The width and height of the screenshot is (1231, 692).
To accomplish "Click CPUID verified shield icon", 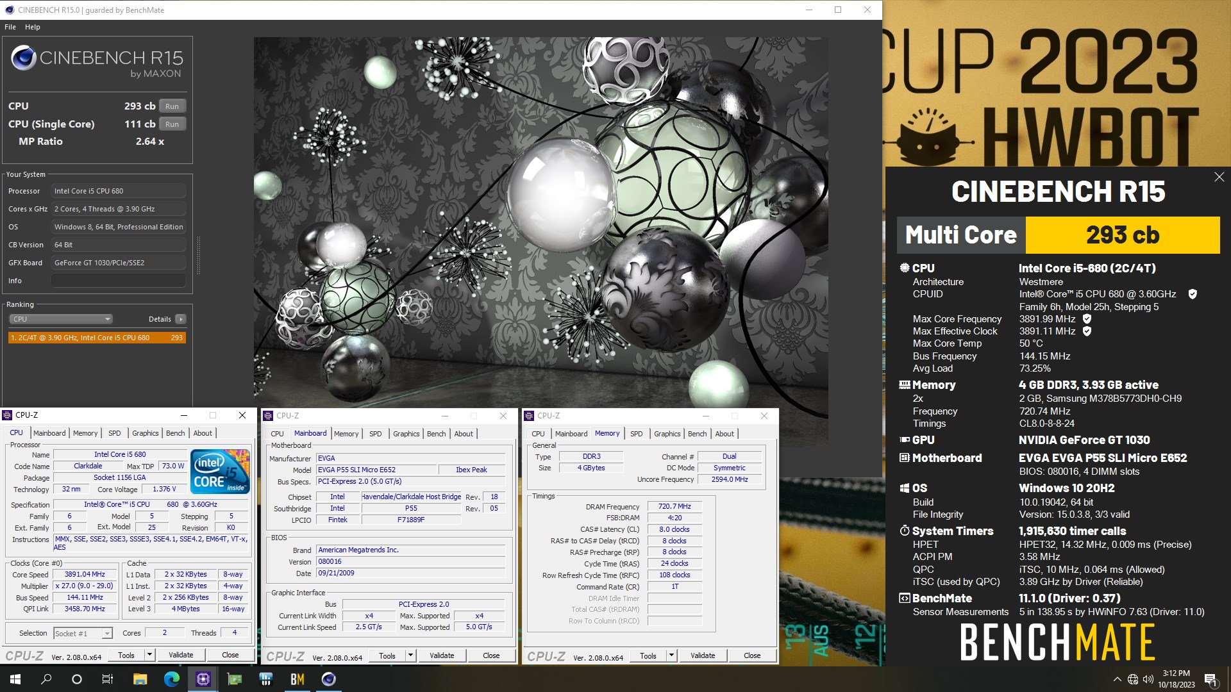I will tap(1193, 294).
